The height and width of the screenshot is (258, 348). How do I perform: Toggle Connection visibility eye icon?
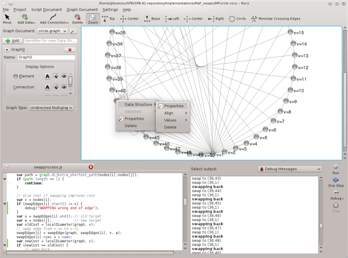[64, 87]
